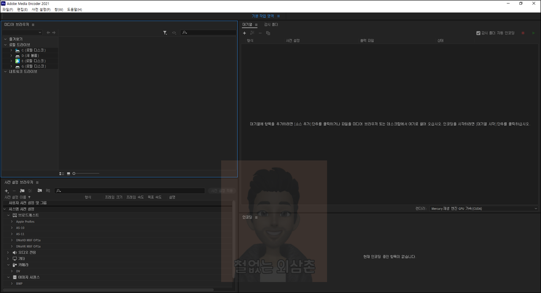Expand the D: (새 볼륨) drive
Image resolution: width=541 pixels, height=293 pixels.
pyautogui.click(x=11, y=56)
